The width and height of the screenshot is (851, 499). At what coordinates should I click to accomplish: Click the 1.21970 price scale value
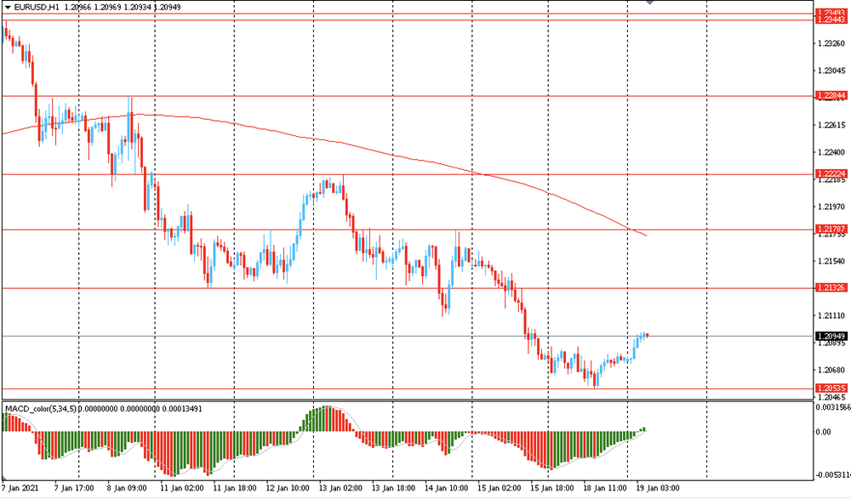pos(831,207)
